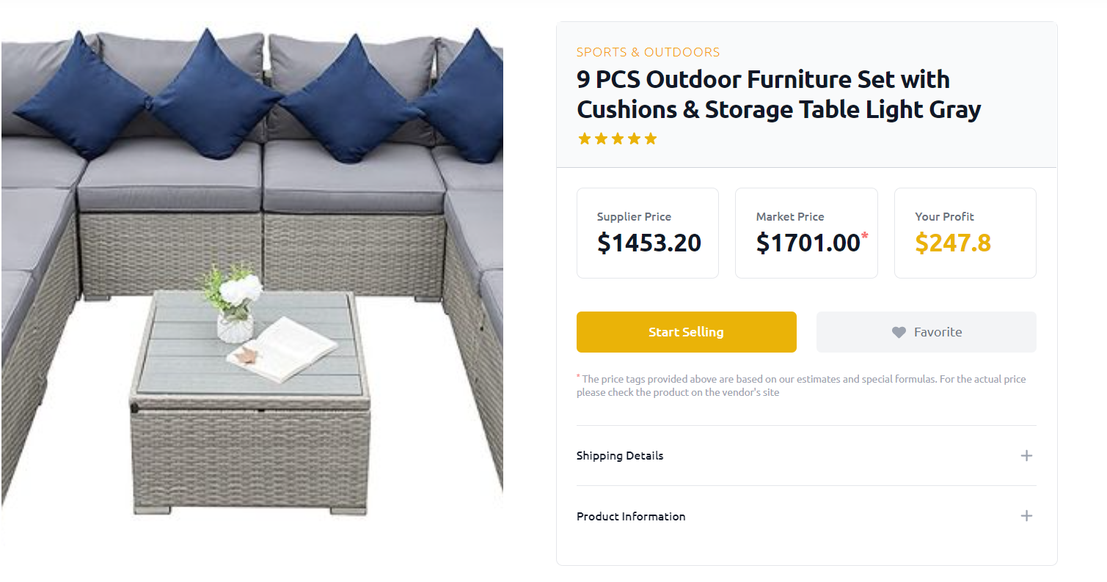
Task: Click the second rating star
Action: point(601,139)
